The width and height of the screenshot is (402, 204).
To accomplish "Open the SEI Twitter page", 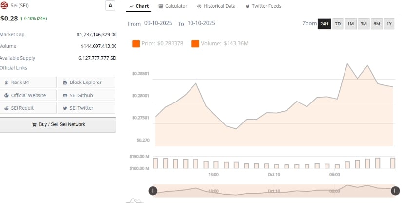I will [x=86, y=108].
